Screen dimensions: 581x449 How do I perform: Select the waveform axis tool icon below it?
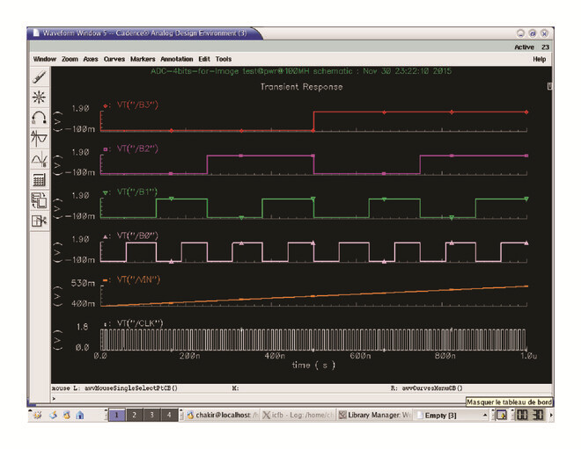(40, 159)
